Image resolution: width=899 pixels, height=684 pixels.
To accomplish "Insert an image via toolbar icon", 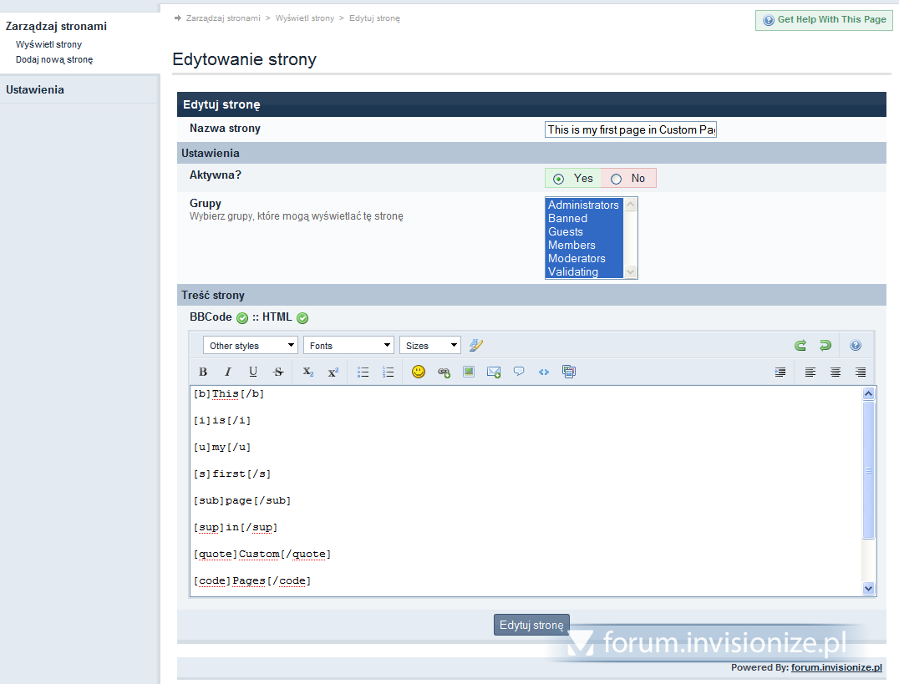I will tap(469, 372).
